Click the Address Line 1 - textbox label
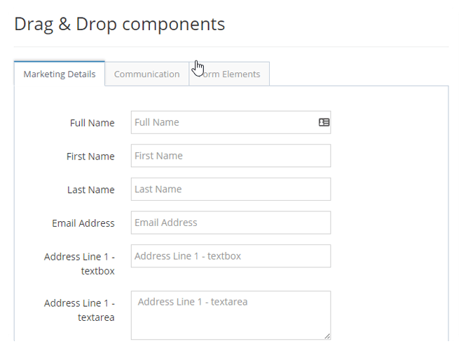Viewport: 466px width, 351px height. pos(79,264)
